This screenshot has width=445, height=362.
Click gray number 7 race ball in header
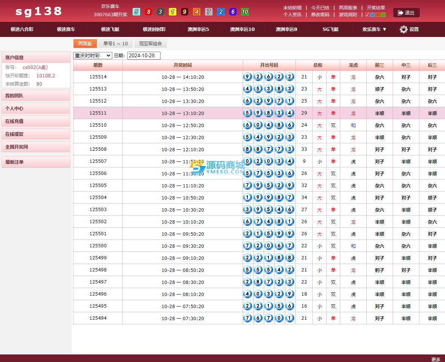209,12
